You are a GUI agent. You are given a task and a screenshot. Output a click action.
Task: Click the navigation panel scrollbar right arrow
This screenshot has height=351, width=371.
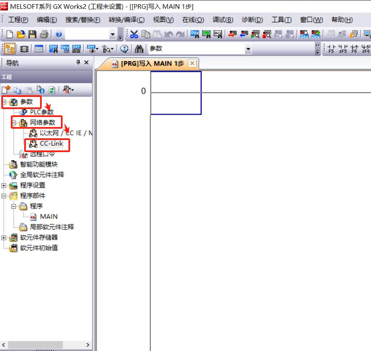(88, 345)
